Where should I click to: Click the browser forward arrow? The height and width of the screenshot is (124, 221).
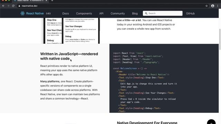coord(8,6)
